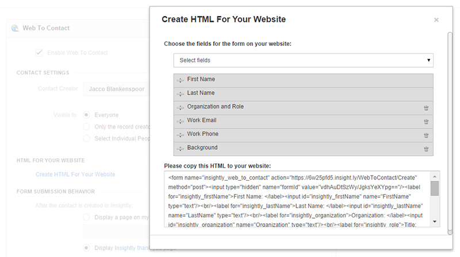Delete the Background field row

(426, 149)
